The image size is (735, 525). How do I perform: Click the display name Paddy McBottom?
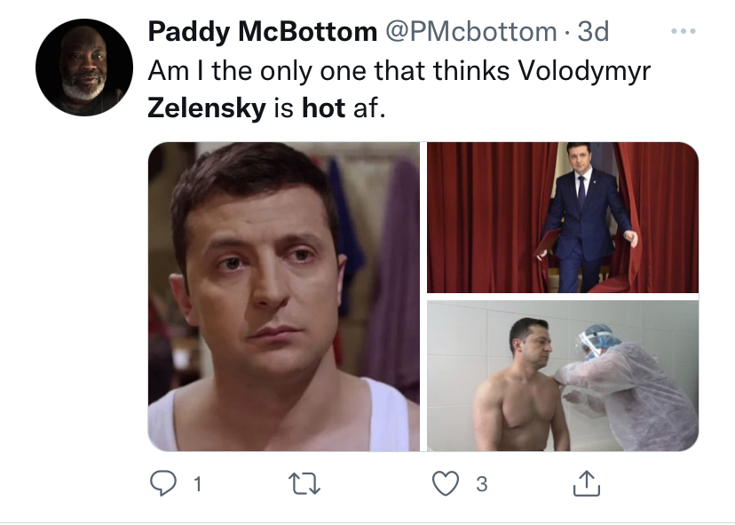(x=262, y=33)
